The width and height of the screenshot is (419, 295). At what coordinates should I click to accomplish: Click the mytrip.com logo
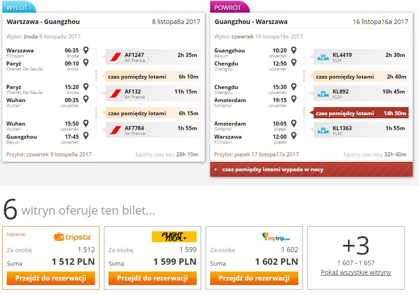click(x=276, y=237)
